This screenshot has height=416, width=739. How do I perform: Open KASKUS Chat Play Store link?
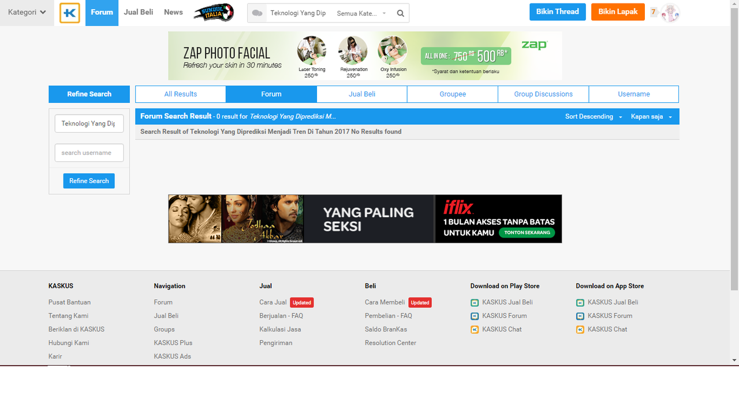(x=502, y=329)
